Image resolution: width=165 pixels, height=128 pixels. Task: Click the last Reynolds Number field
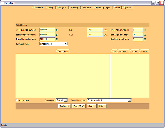[x=47, y=35]
